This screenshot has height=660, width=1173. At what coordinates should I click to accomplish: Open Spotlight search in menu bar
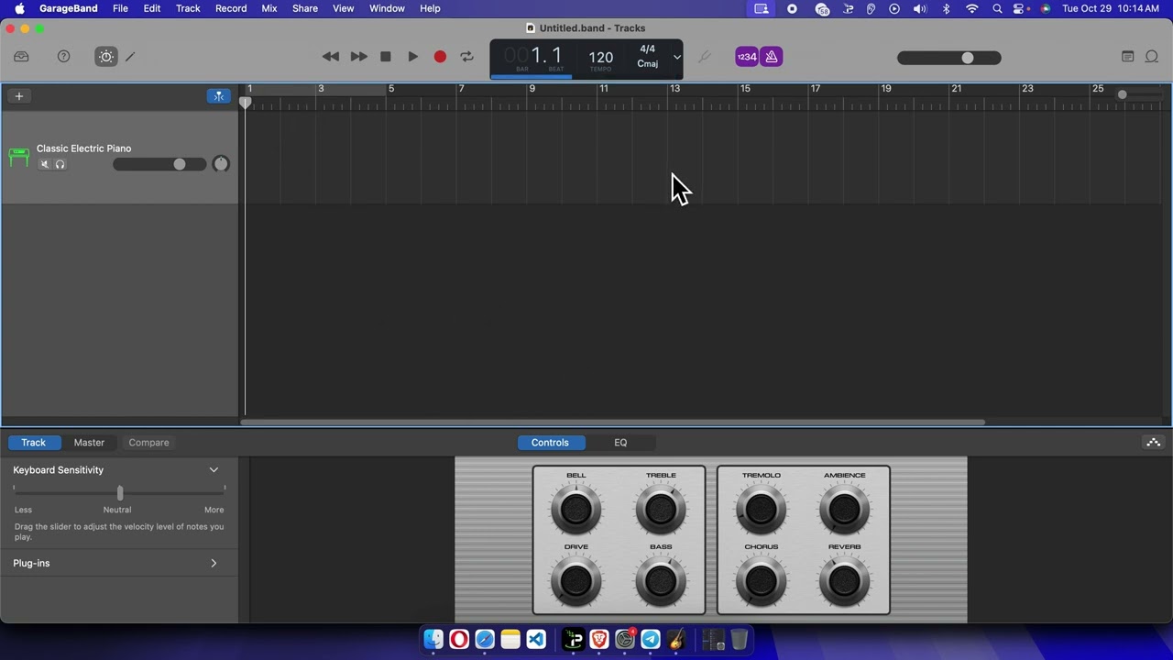tap(996, 8)
